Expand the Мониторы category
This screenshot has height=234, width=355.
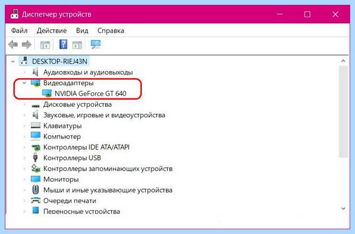[24, 179]
